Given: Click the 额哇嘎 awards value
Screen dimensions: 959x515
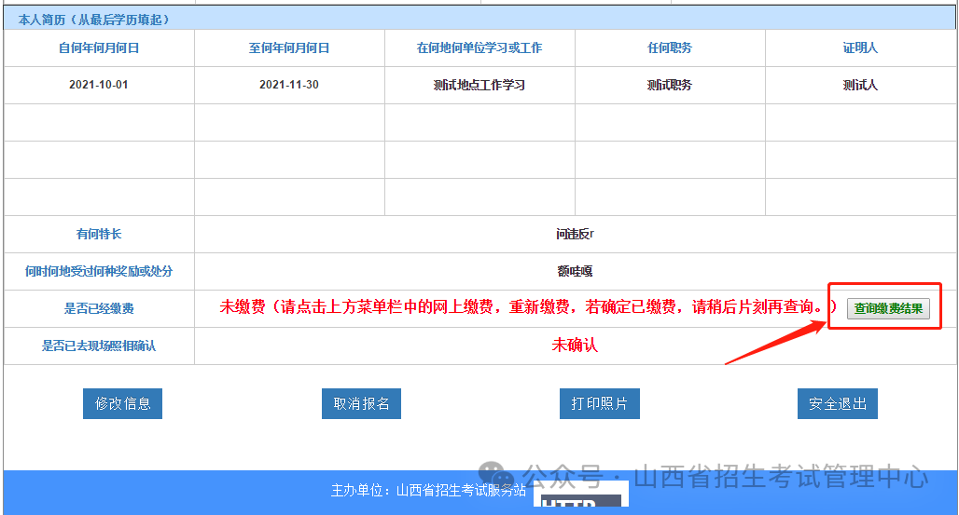Looking at the screenshot, I should coord(575,271).
